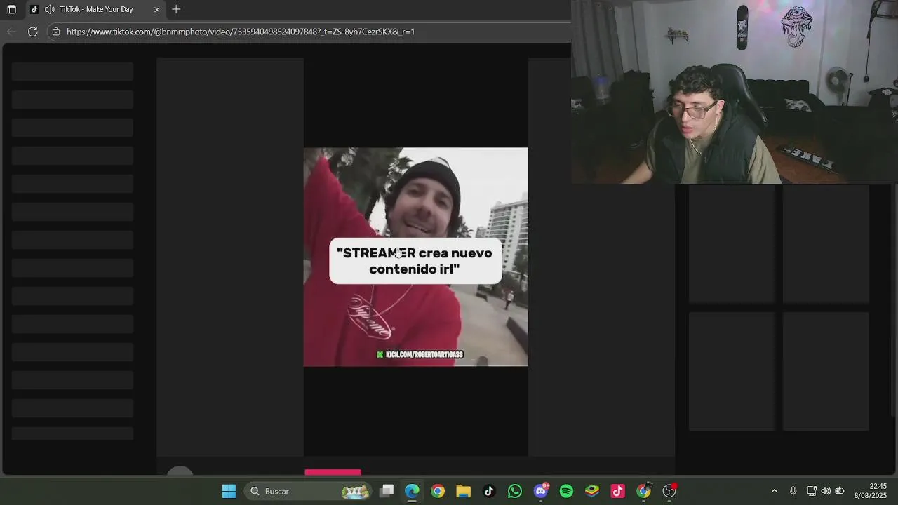Open the Windows Start menu
This screenshot has width=898, height=505.
click(x=229, y=491)
